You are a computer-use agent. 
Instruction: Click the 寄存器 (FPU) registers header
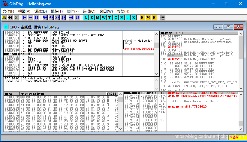tap(199, 33)
